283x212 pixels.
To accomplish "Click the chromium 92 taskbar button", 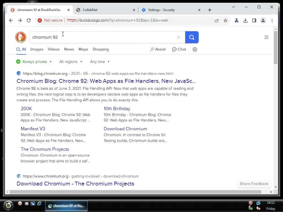I will (x=66, y=206).
